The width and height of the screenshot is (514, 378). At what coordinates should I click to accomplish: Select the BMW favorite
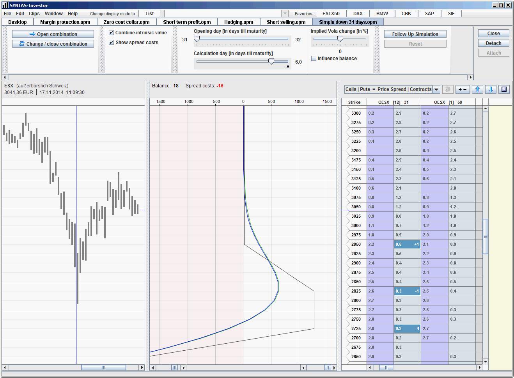[x=382, y=14]
